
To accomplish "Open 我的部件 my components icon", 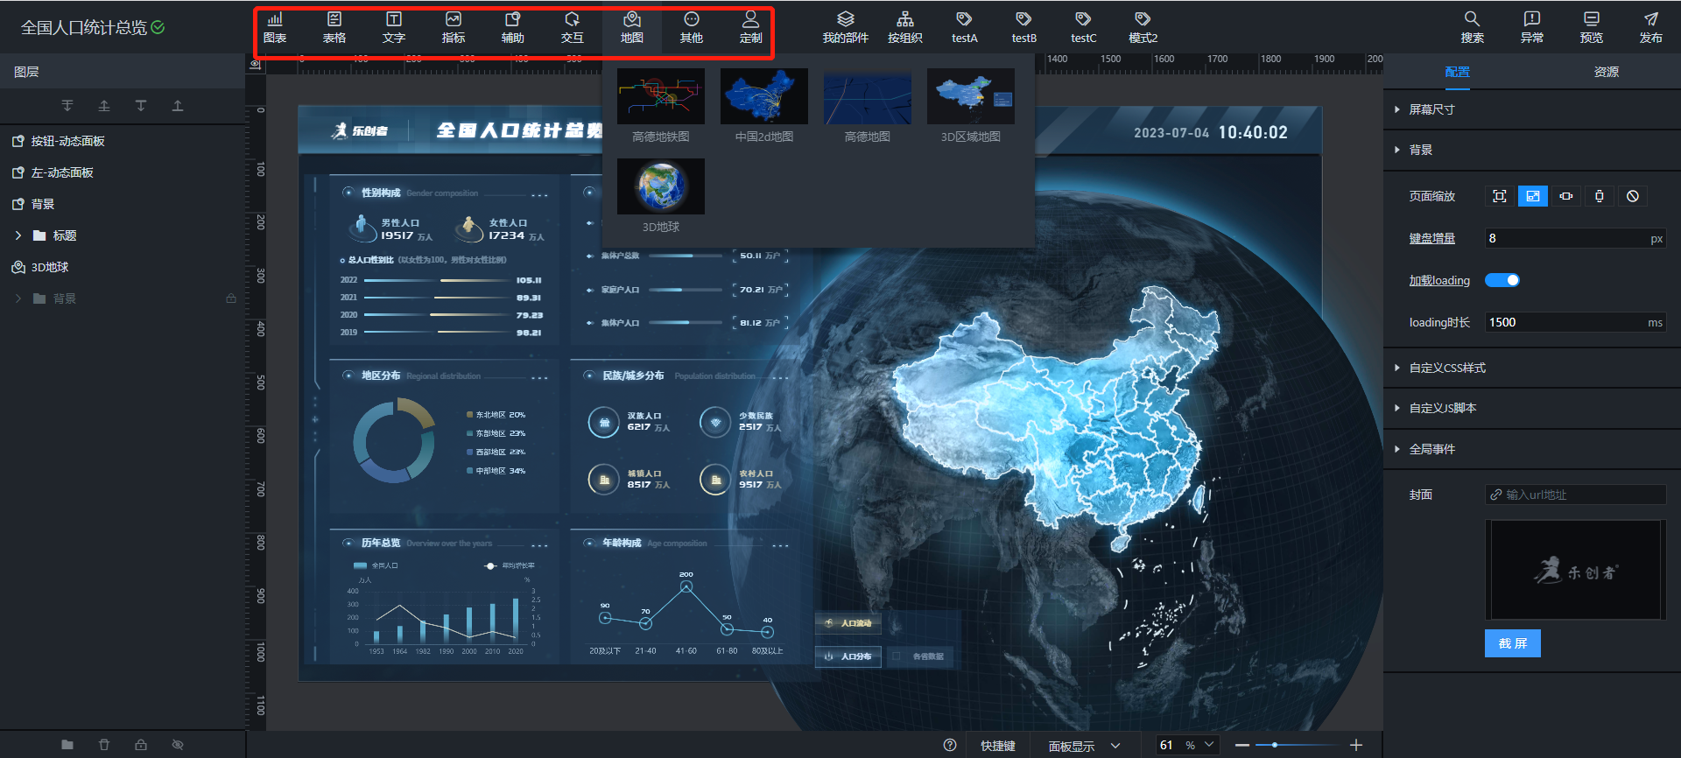I will point(845,27).
